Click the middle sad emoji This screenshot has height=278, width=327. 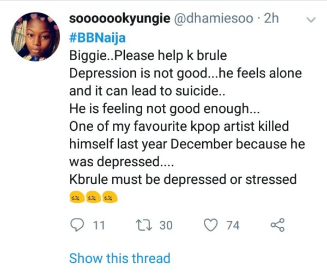(x=93, y=197)
